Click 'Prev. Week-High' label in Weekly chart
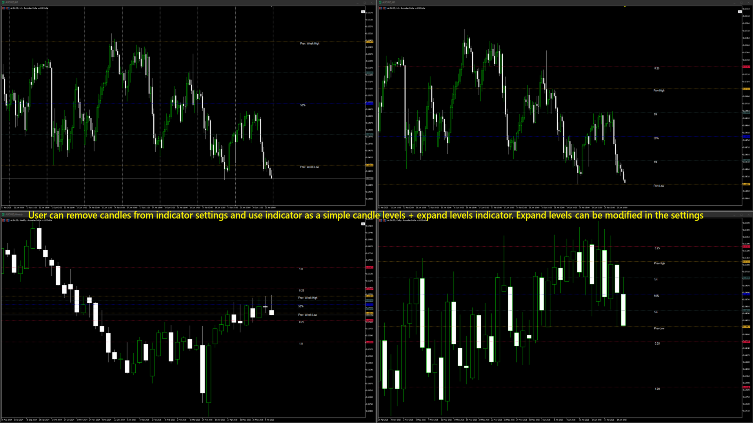The image size is (753, 423). [x=308, y=298]
